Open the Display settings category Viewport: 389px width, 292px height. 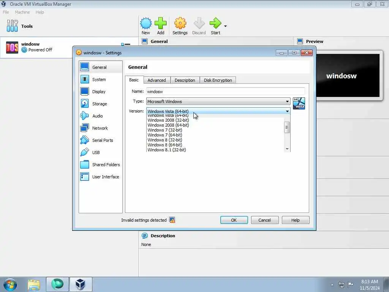coord(100,91)
